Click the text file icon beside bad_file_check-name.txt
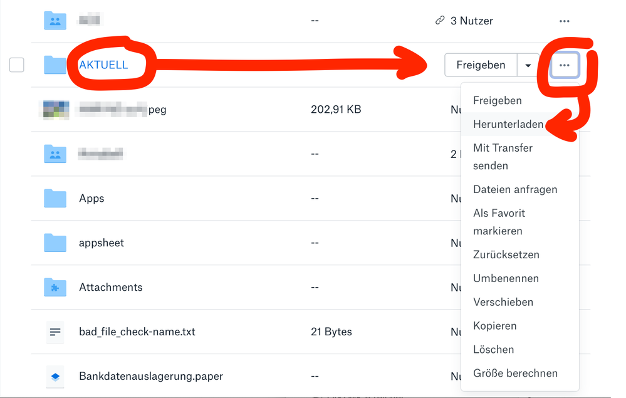This screenshot has height=398, width=626. pos(55,332)
